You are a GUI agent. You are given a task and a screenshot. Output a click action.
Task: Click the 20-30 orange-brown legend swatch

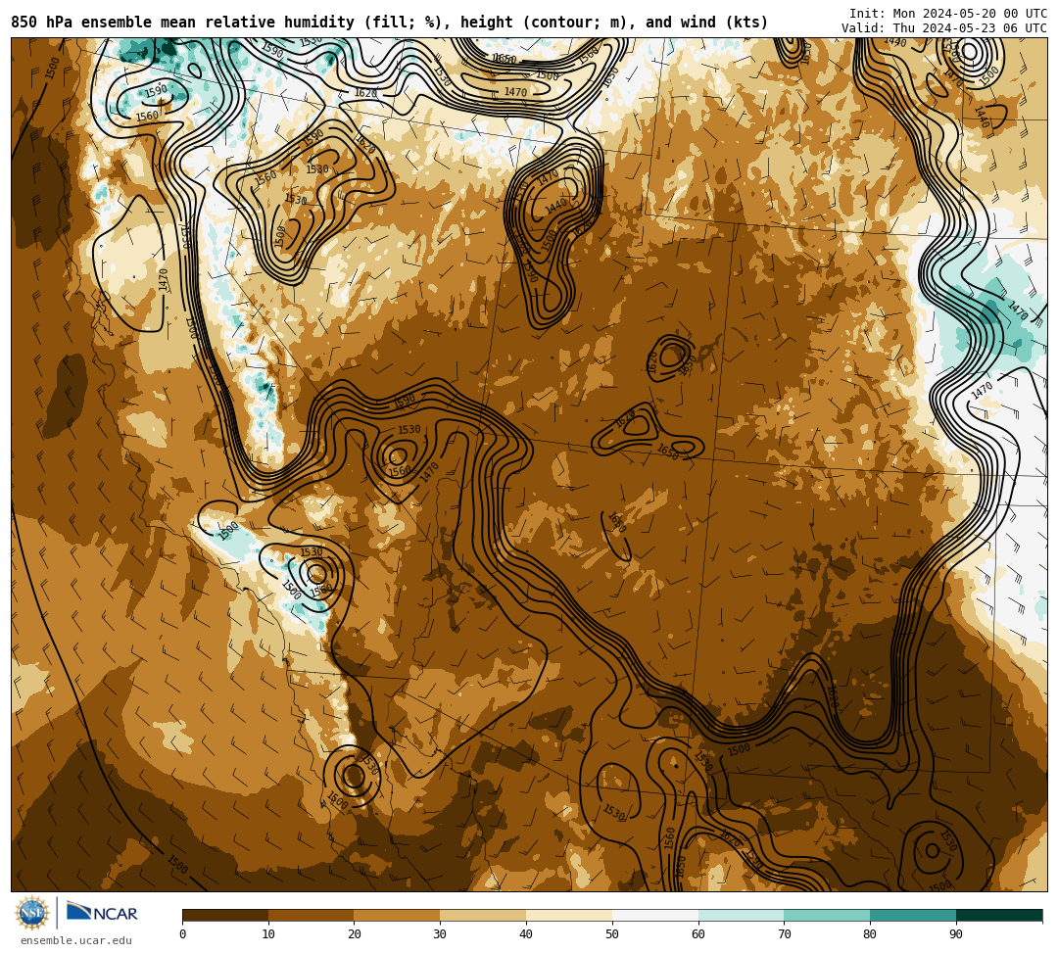(x=398, y=915)
